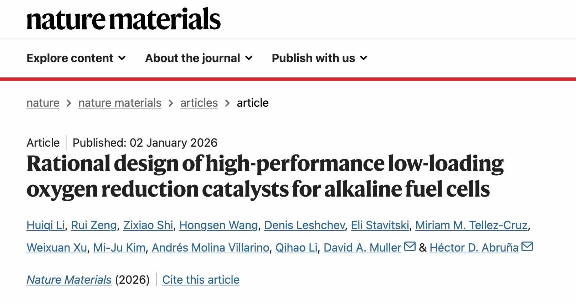Click the email envelope icon beside David A. Muller
576x304 pixels.
pyautogui.click(x=410, y=247)
